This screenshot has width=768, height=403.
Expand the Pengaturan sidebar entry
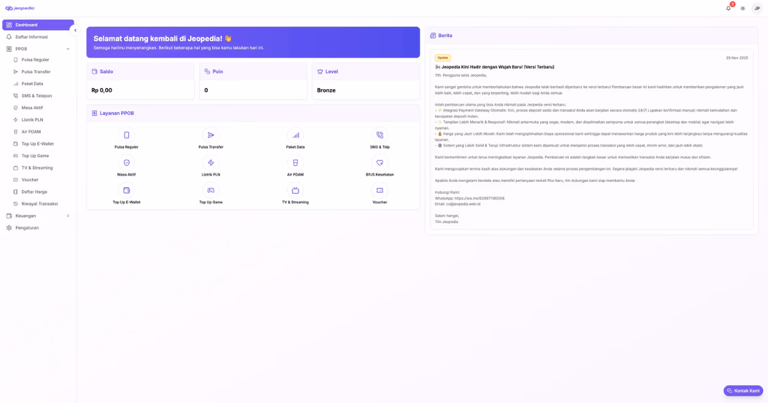click(x=38, y=228)
